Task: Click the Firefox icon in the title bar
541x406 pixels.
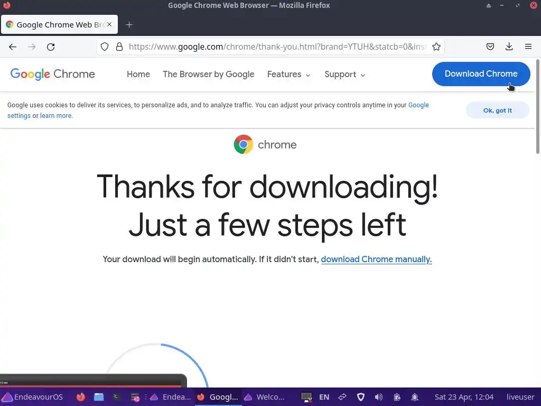Action: click(x=6, y=5)
